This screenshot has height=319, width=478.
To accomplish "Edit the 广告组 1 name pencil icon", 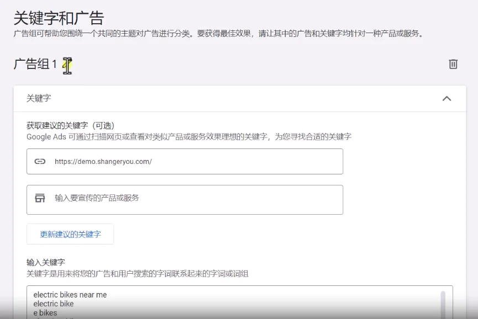I will [66, 64].
